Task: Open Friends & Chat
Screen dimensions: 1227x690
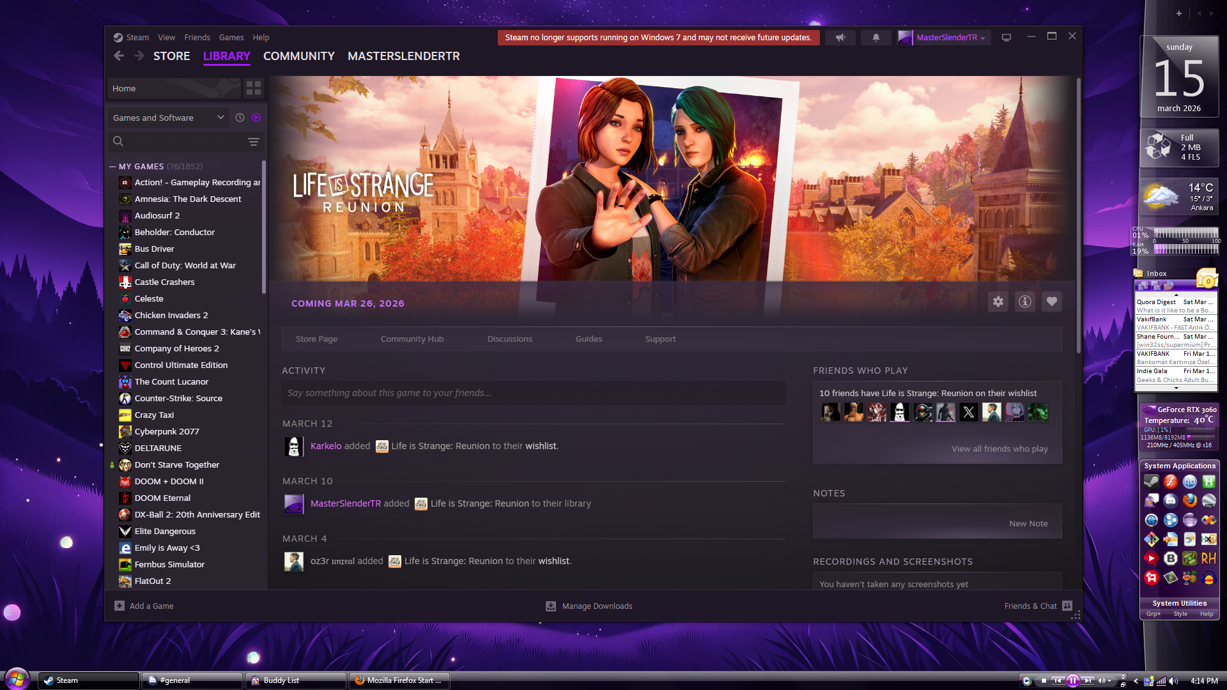Action: [x=1038, y=606]
